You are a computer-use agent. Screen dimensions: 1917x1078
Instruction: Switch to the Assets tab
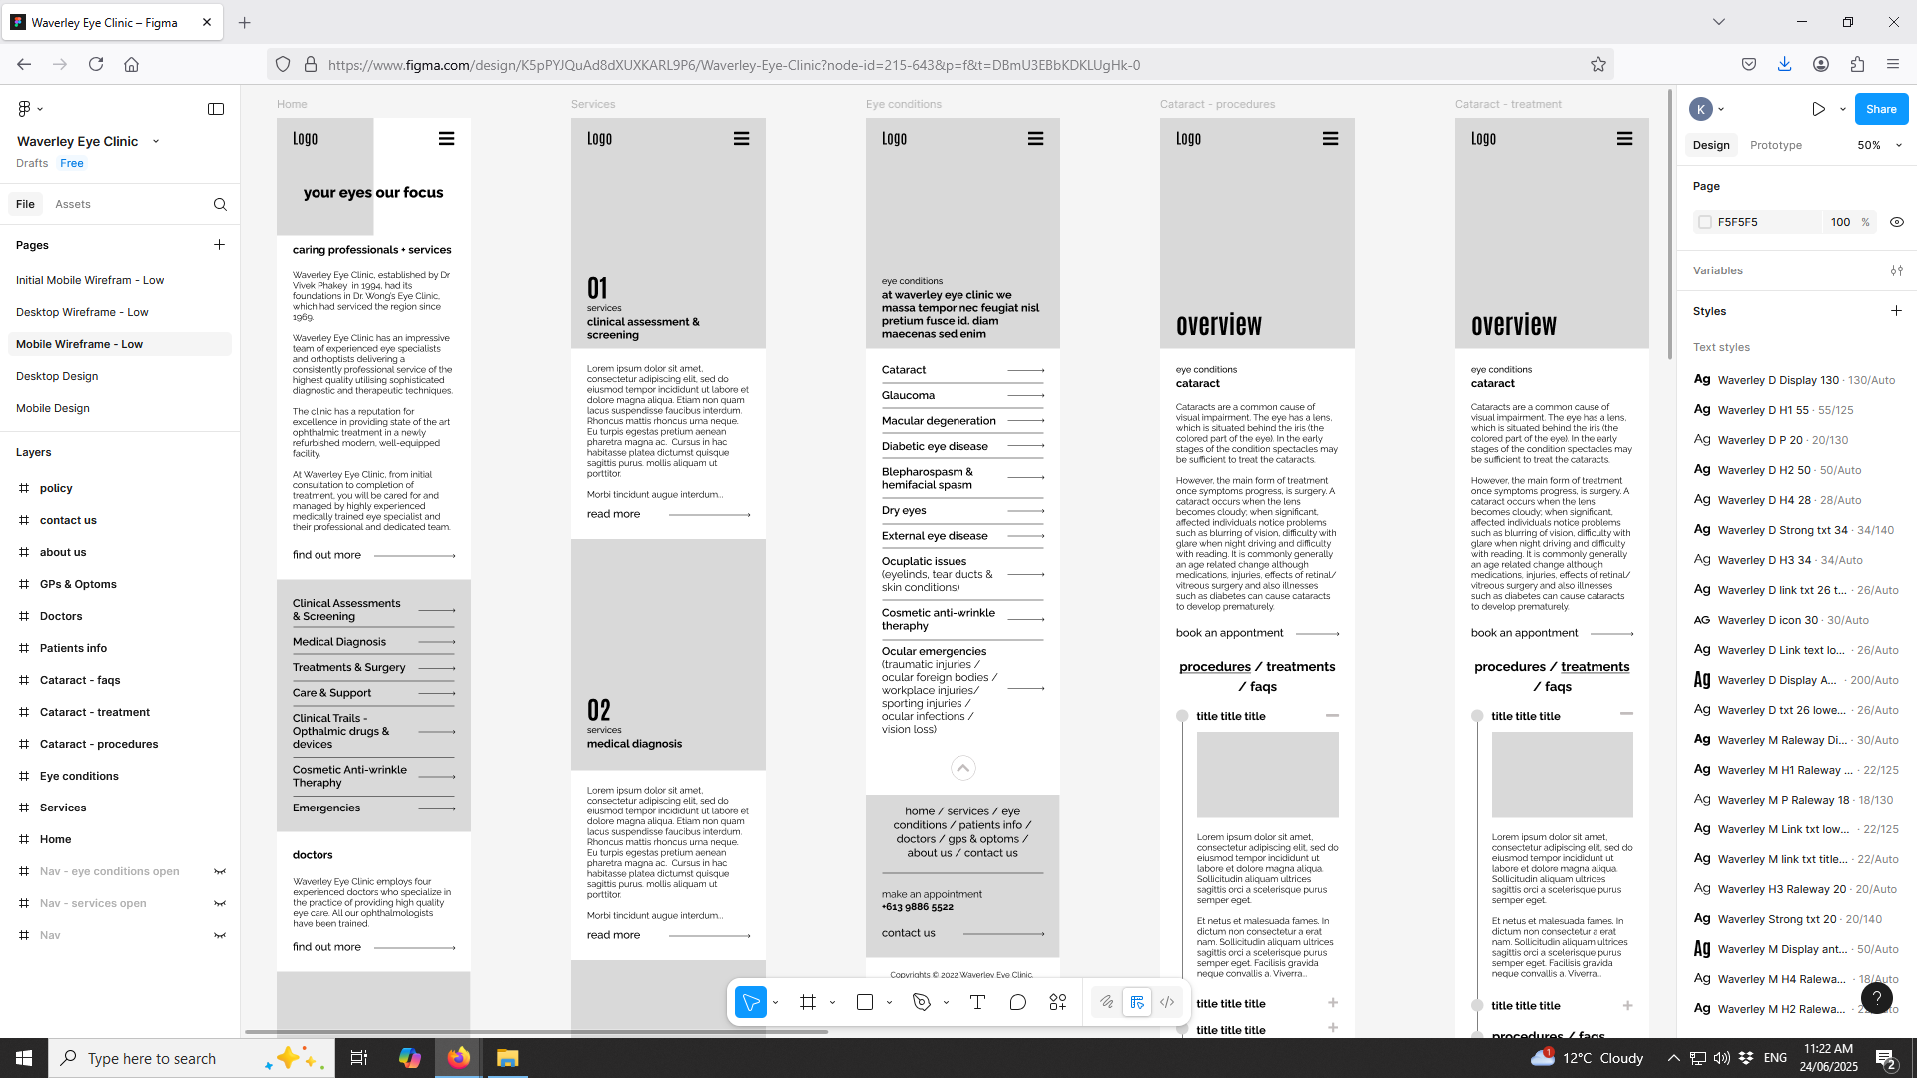(73, 204)
